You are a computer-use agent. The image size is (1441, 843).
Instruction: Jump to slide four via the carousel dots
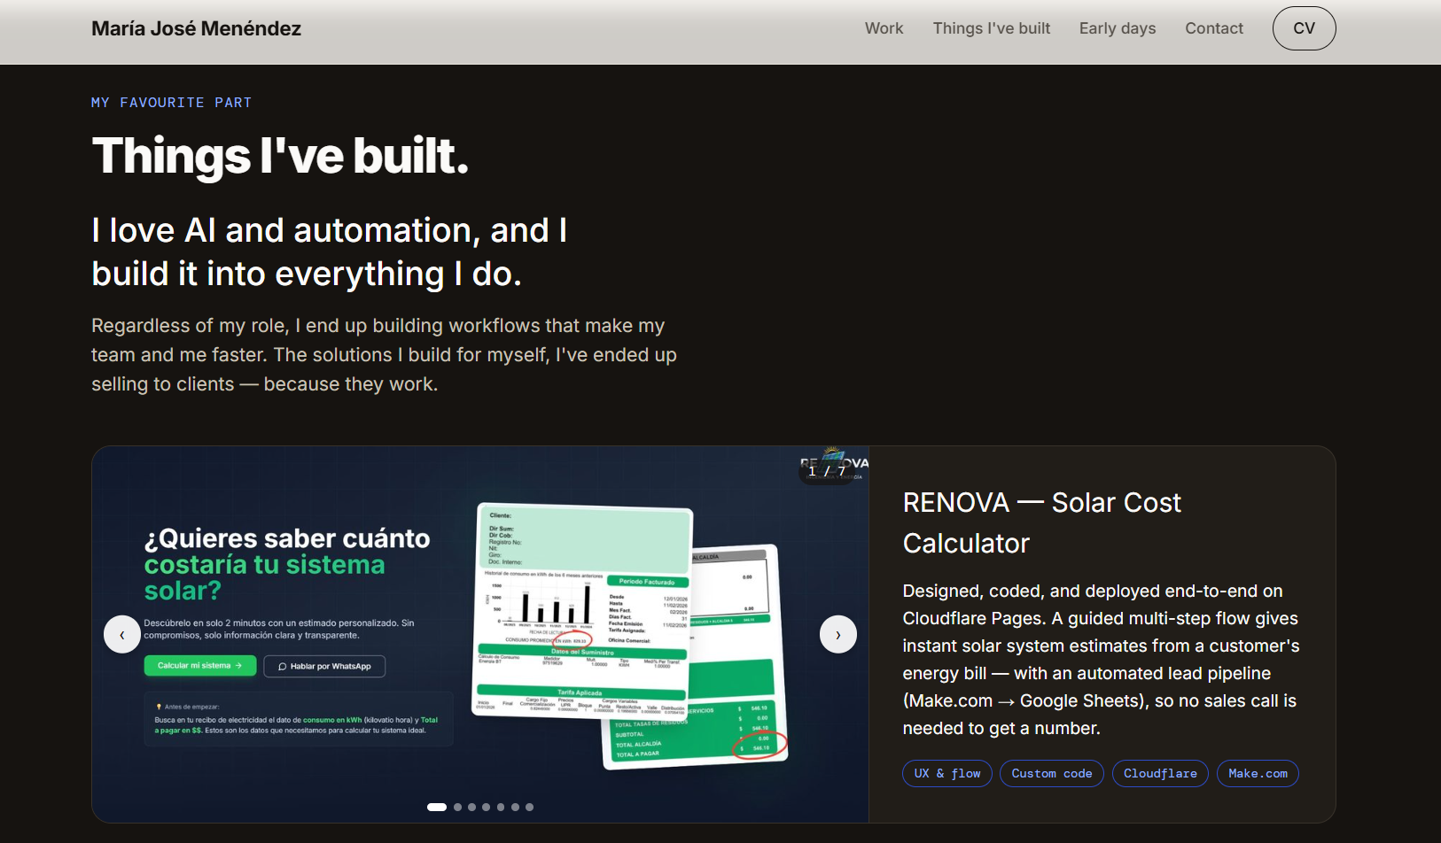(487, 807)
